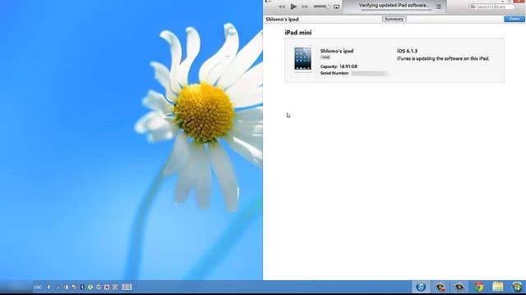Click the "Shlomo's ipad" name in device card
Image resolution: width=526 pixels, height=295 pixels.
[337, 51]
